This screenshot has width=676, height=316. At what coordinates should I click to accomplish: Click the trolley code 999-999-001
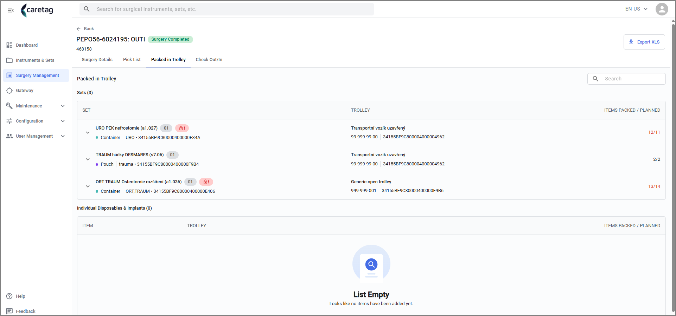pyautogui.click(x=363, y=191)
